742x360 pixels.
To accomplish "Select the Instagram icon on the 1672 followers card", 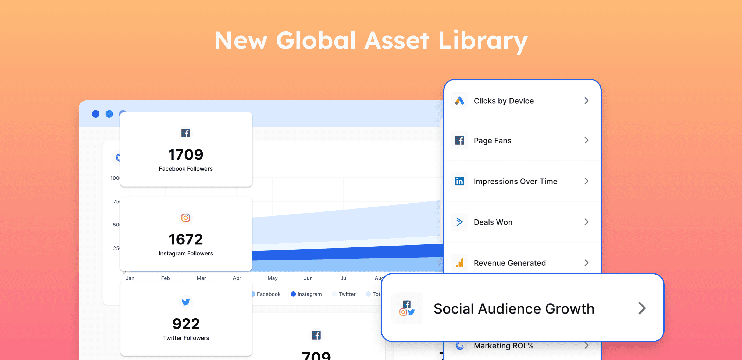I will click(186, 218).
